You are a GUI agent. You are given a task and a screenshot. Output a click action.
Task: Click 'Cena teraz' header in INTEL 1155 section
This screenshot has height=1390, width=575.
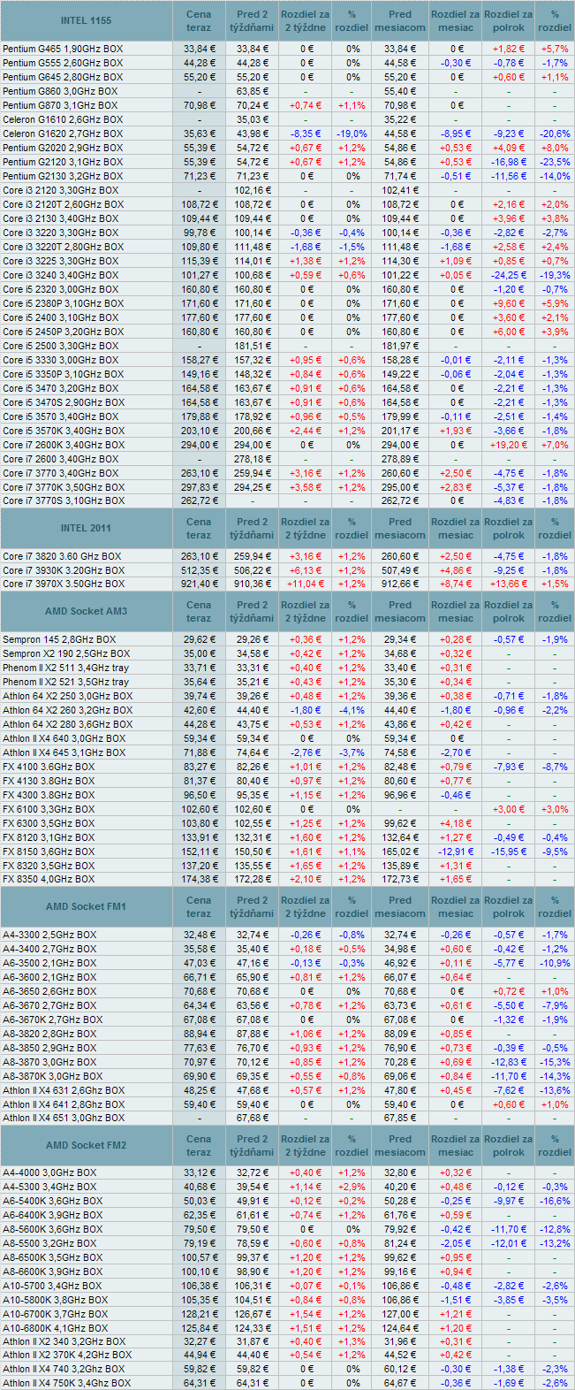click(x=199, y=20)
